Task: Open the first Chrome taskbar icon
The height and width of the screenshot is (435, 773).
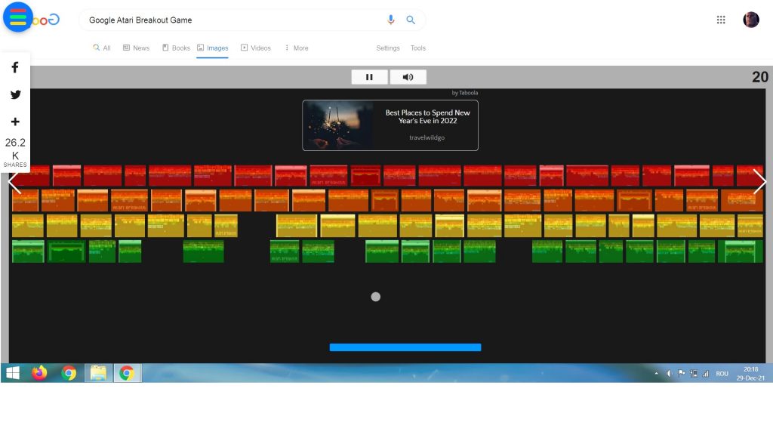Action: (x=69, y=373)
